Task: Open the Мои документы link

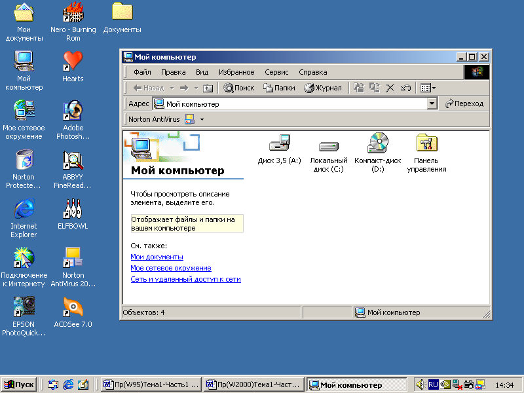Action: pyautogui.click(x=157, y=257)
